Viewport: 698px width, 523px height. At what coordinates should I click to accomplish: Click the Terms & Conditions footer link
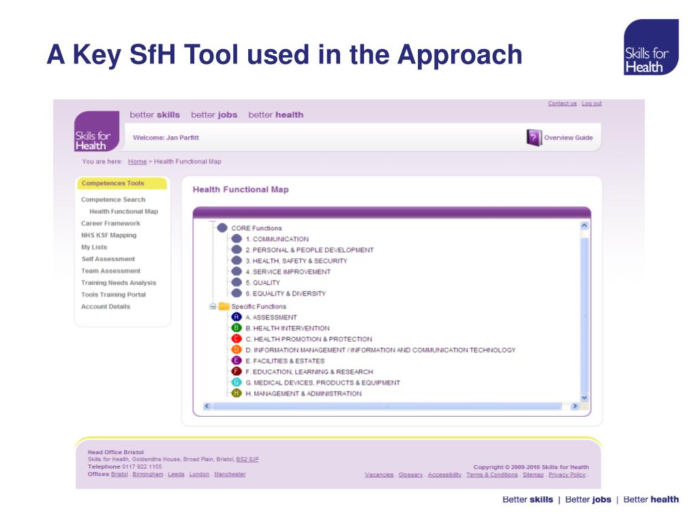point(492,475)
